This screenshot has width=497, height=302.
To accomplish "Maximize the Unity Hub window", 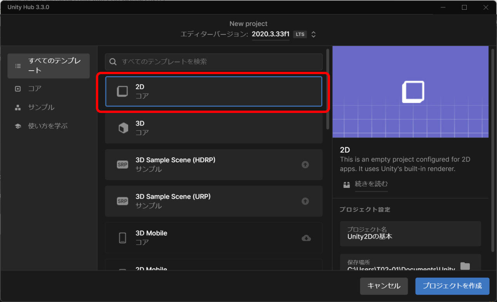I will click(x=464, y=7).
